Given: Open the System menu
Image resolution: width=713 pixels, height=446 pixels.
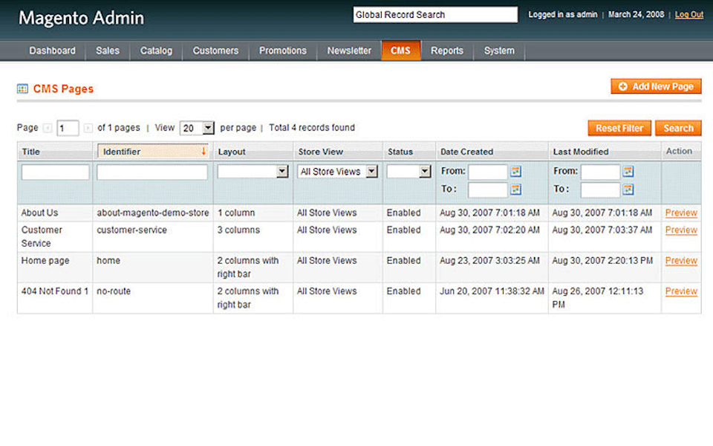Looking at the screenshot, I should (x=499, y=51).
